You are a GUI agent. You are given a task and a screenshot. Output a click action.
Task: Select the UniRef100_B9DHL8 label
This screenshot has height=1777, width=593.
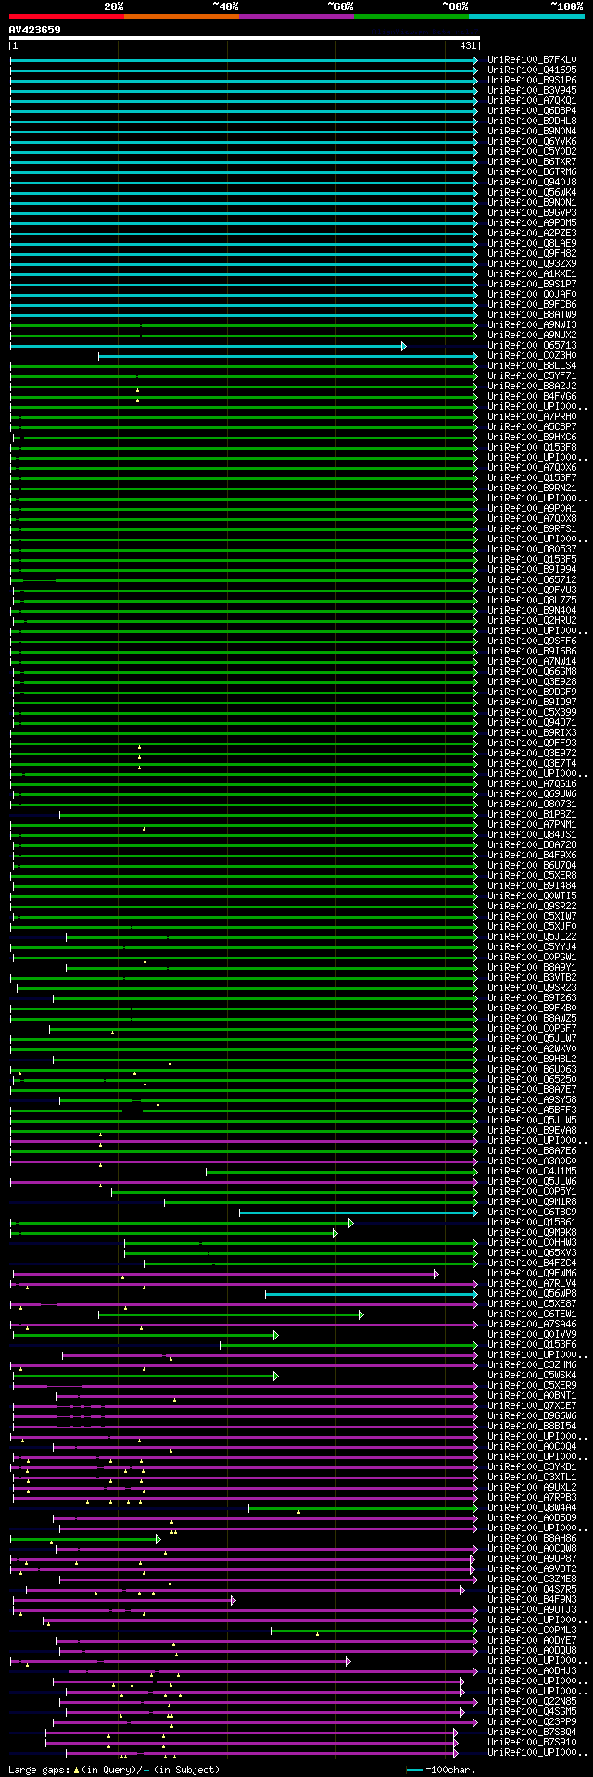[533, 121]
